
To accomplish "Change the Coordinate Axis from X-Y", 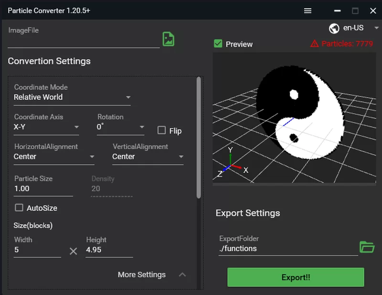I will tap(77, 127).
